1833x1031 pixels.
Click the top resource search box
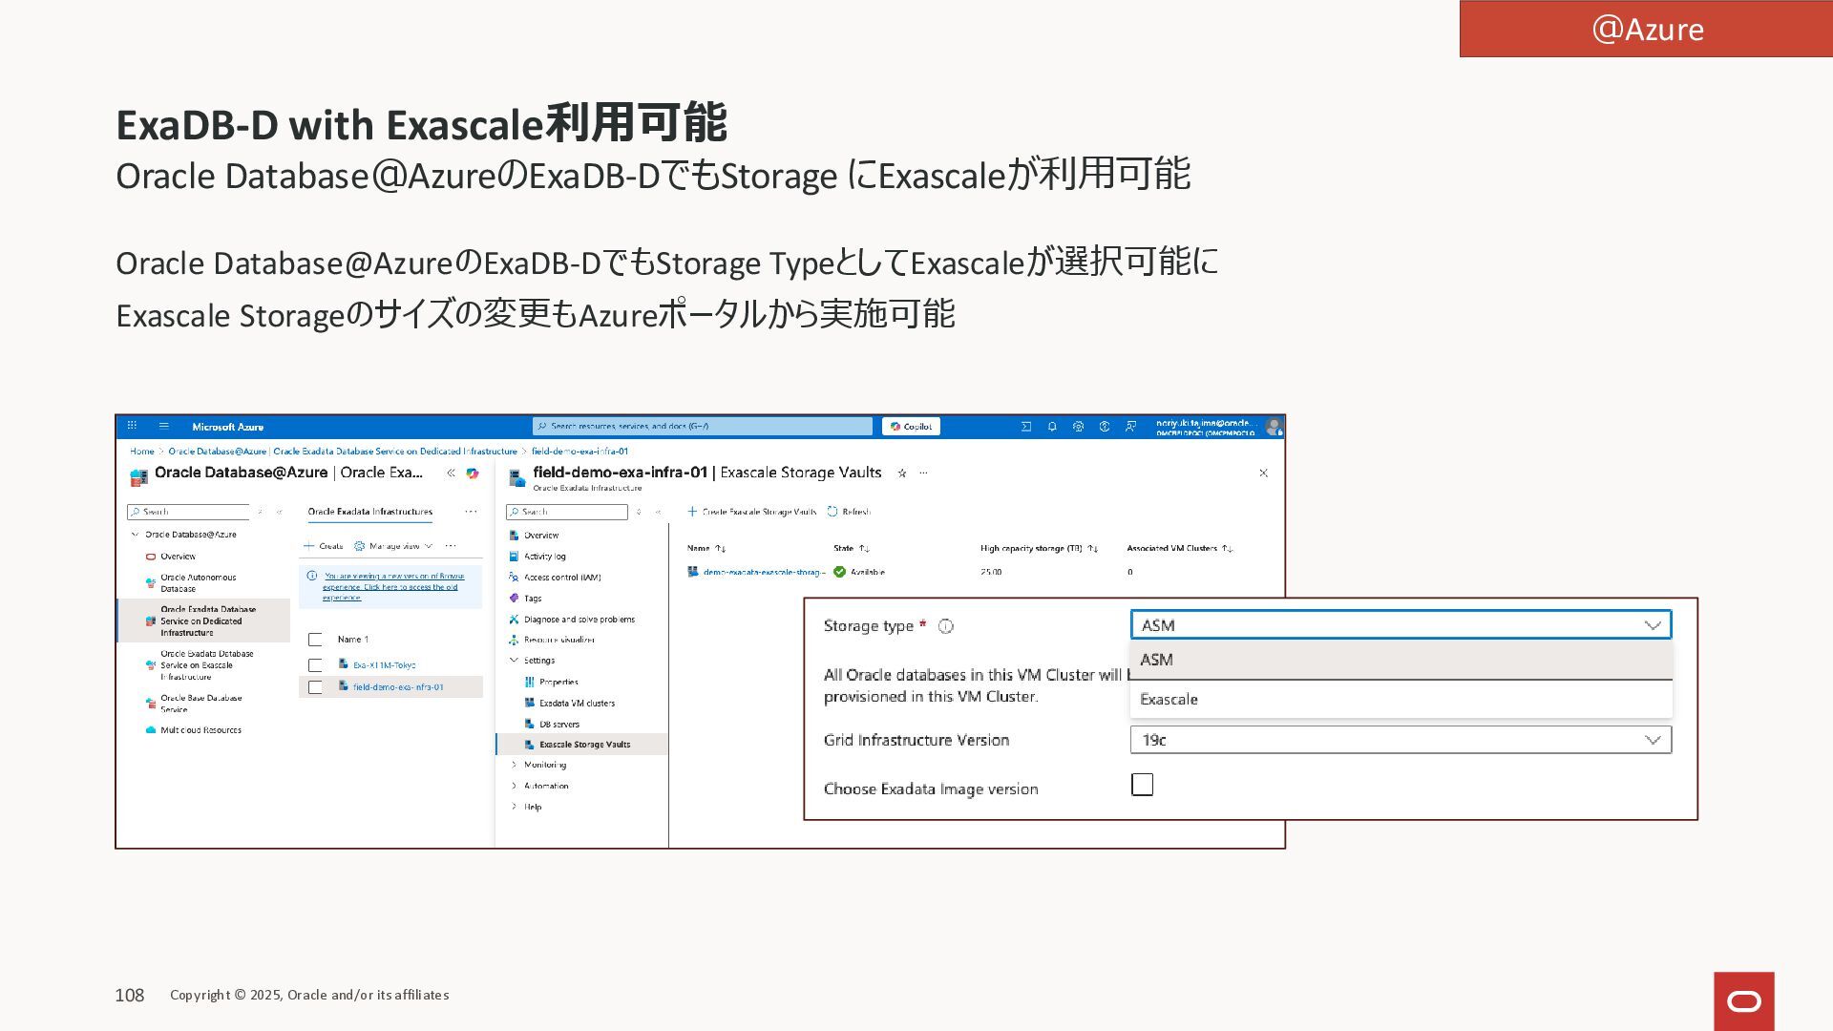tap(703, 427)
